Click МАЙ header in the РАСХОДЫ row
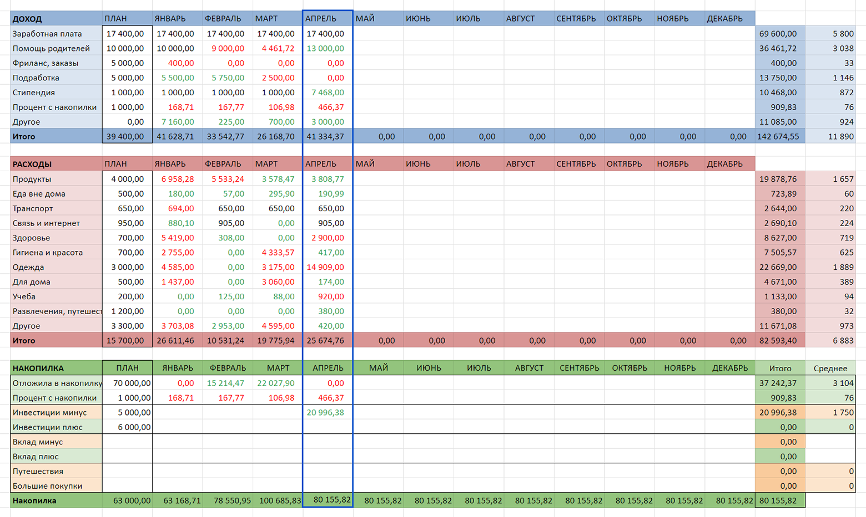Image resolution: width=866 pixels, height=517 pixels. [x=378, y=164]
